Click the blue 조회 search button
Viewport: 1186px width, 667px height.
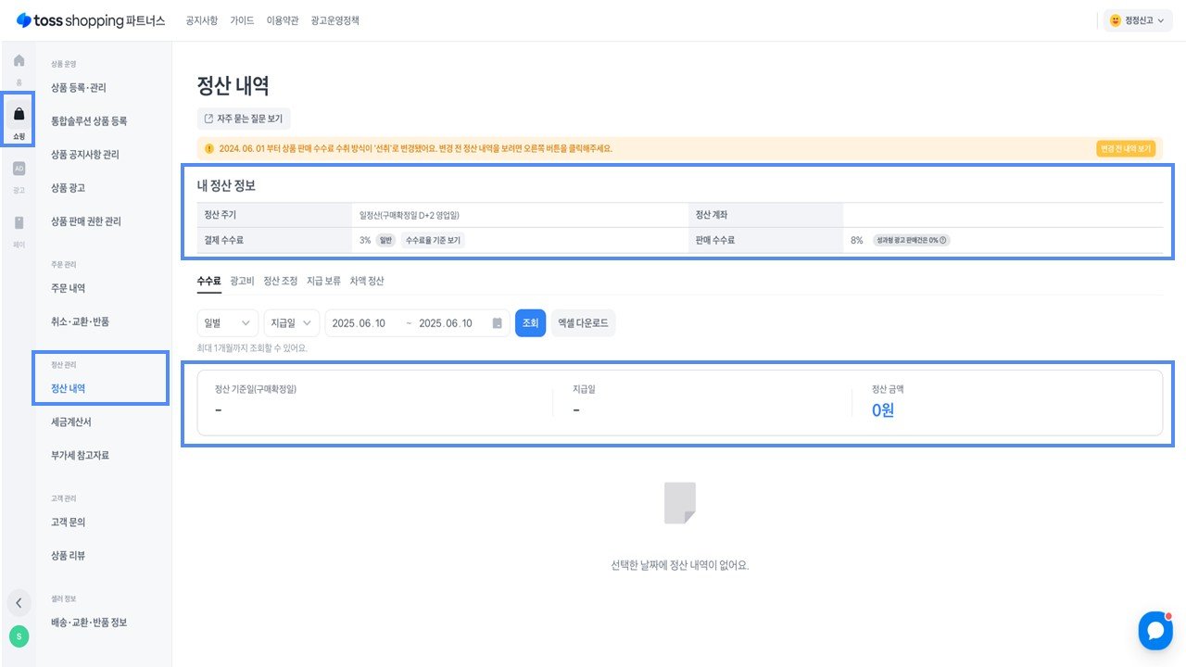[530, 323]
